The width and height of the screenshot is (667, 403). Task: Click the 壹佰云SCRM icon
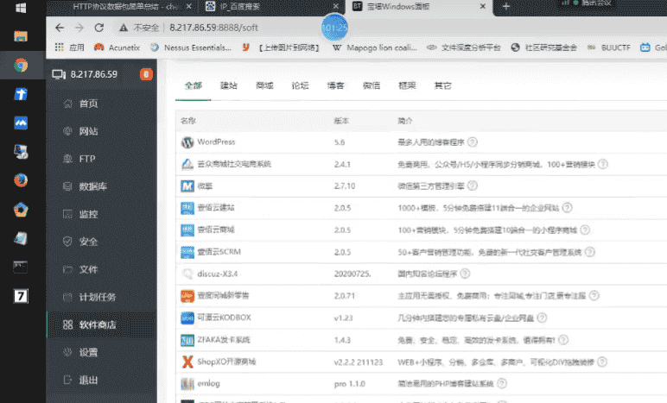(x=187, y=252)
